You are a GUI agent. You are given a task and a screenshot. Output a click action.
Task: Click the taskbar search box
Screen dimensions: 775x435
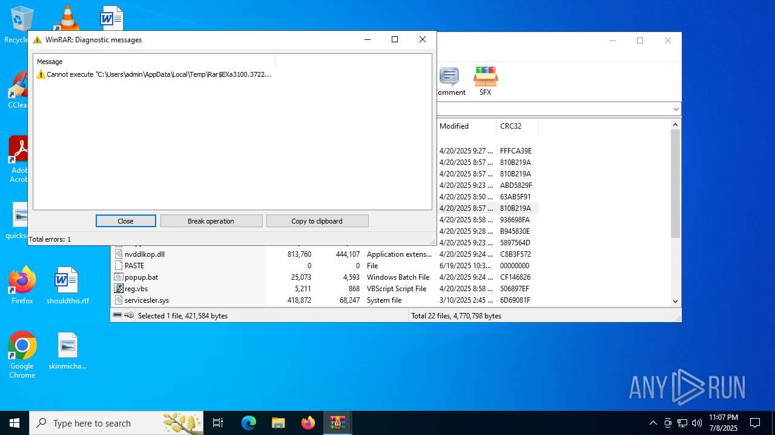117,423
